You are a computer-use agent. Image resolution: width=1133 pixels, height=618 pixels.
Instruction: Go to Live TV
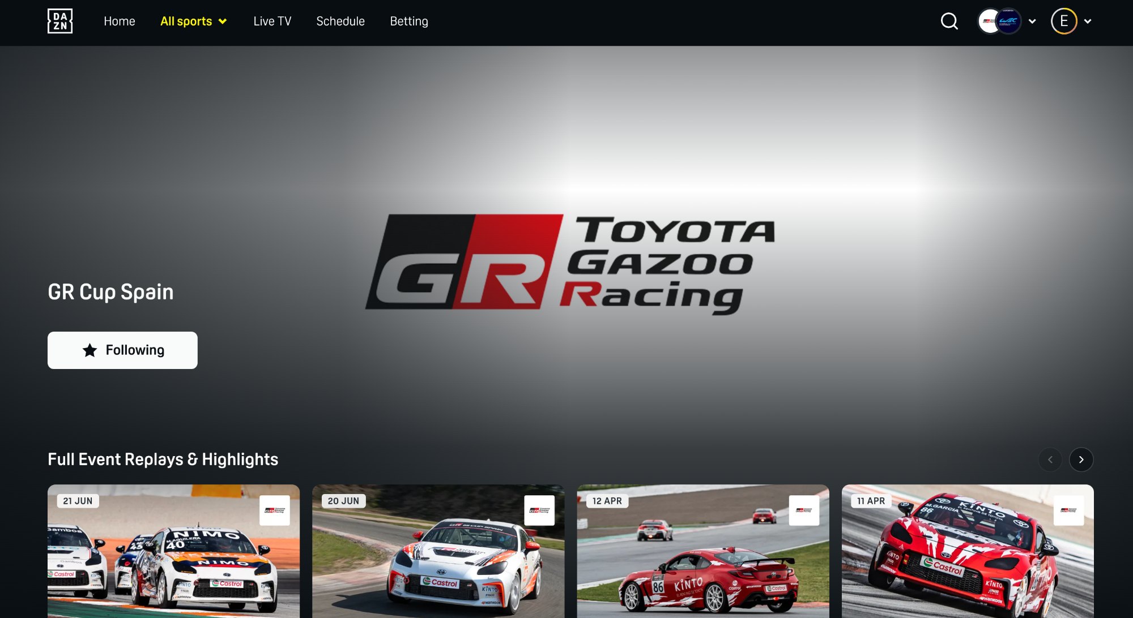tap(272, 22)
